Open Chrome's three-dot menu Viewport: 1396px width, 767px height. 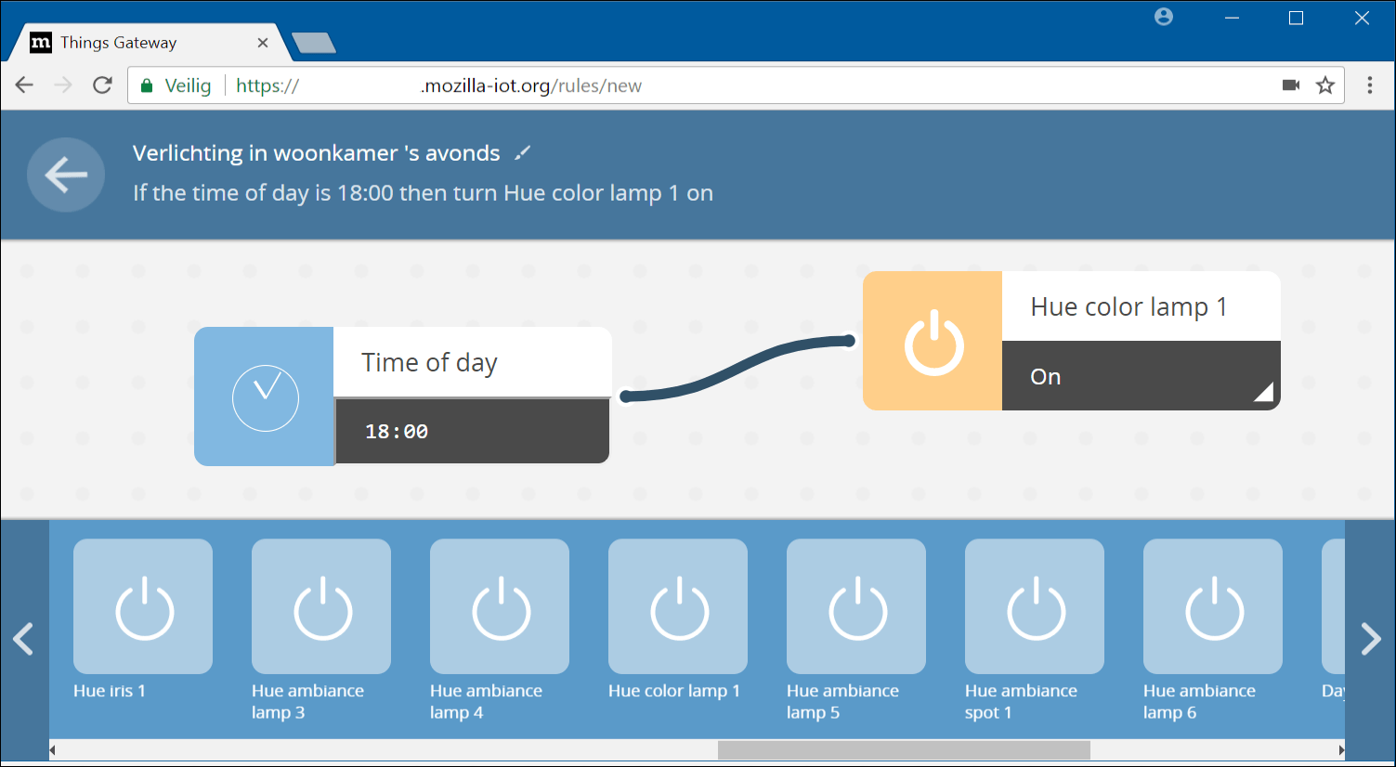pos(1370,85)
